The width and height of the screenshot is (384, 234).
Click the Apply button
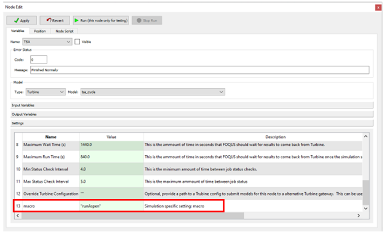(x=22, y=20)
